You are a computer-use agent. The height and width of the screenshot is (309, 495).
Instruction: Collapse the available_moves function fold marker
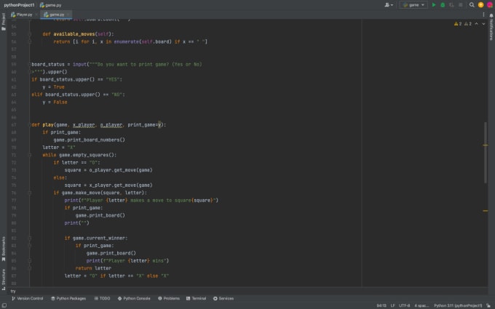30,34
